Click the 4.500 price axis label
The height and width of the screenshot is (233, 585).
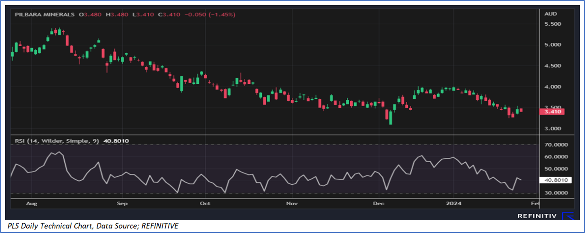(x=552, y=66)
